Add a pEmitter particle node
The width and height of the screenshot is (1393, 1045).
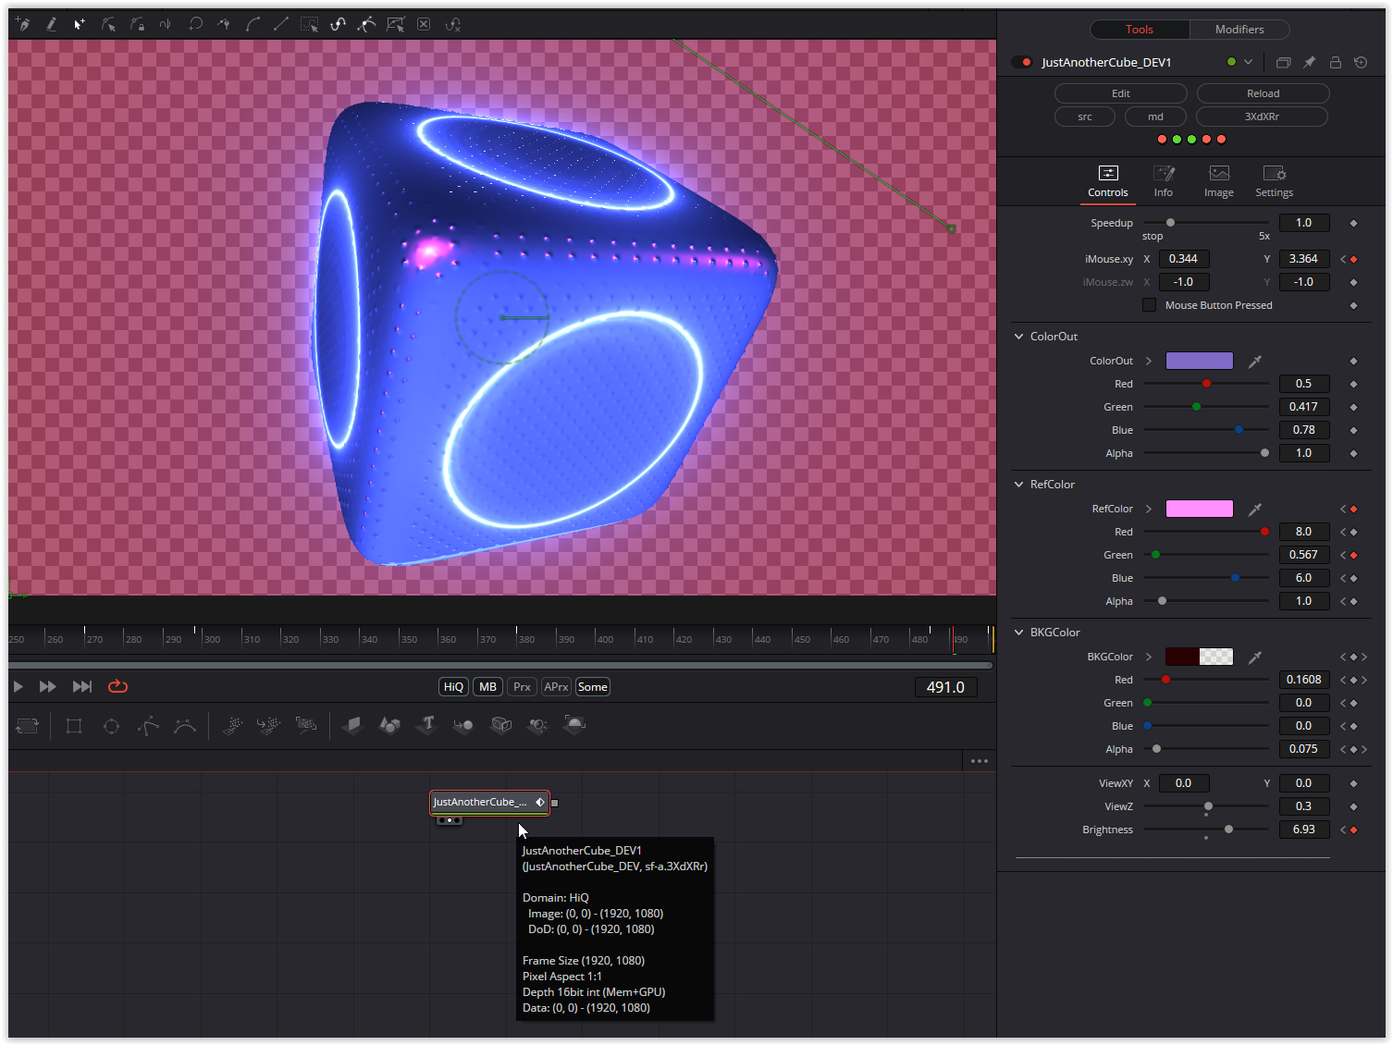coord(232,726)
